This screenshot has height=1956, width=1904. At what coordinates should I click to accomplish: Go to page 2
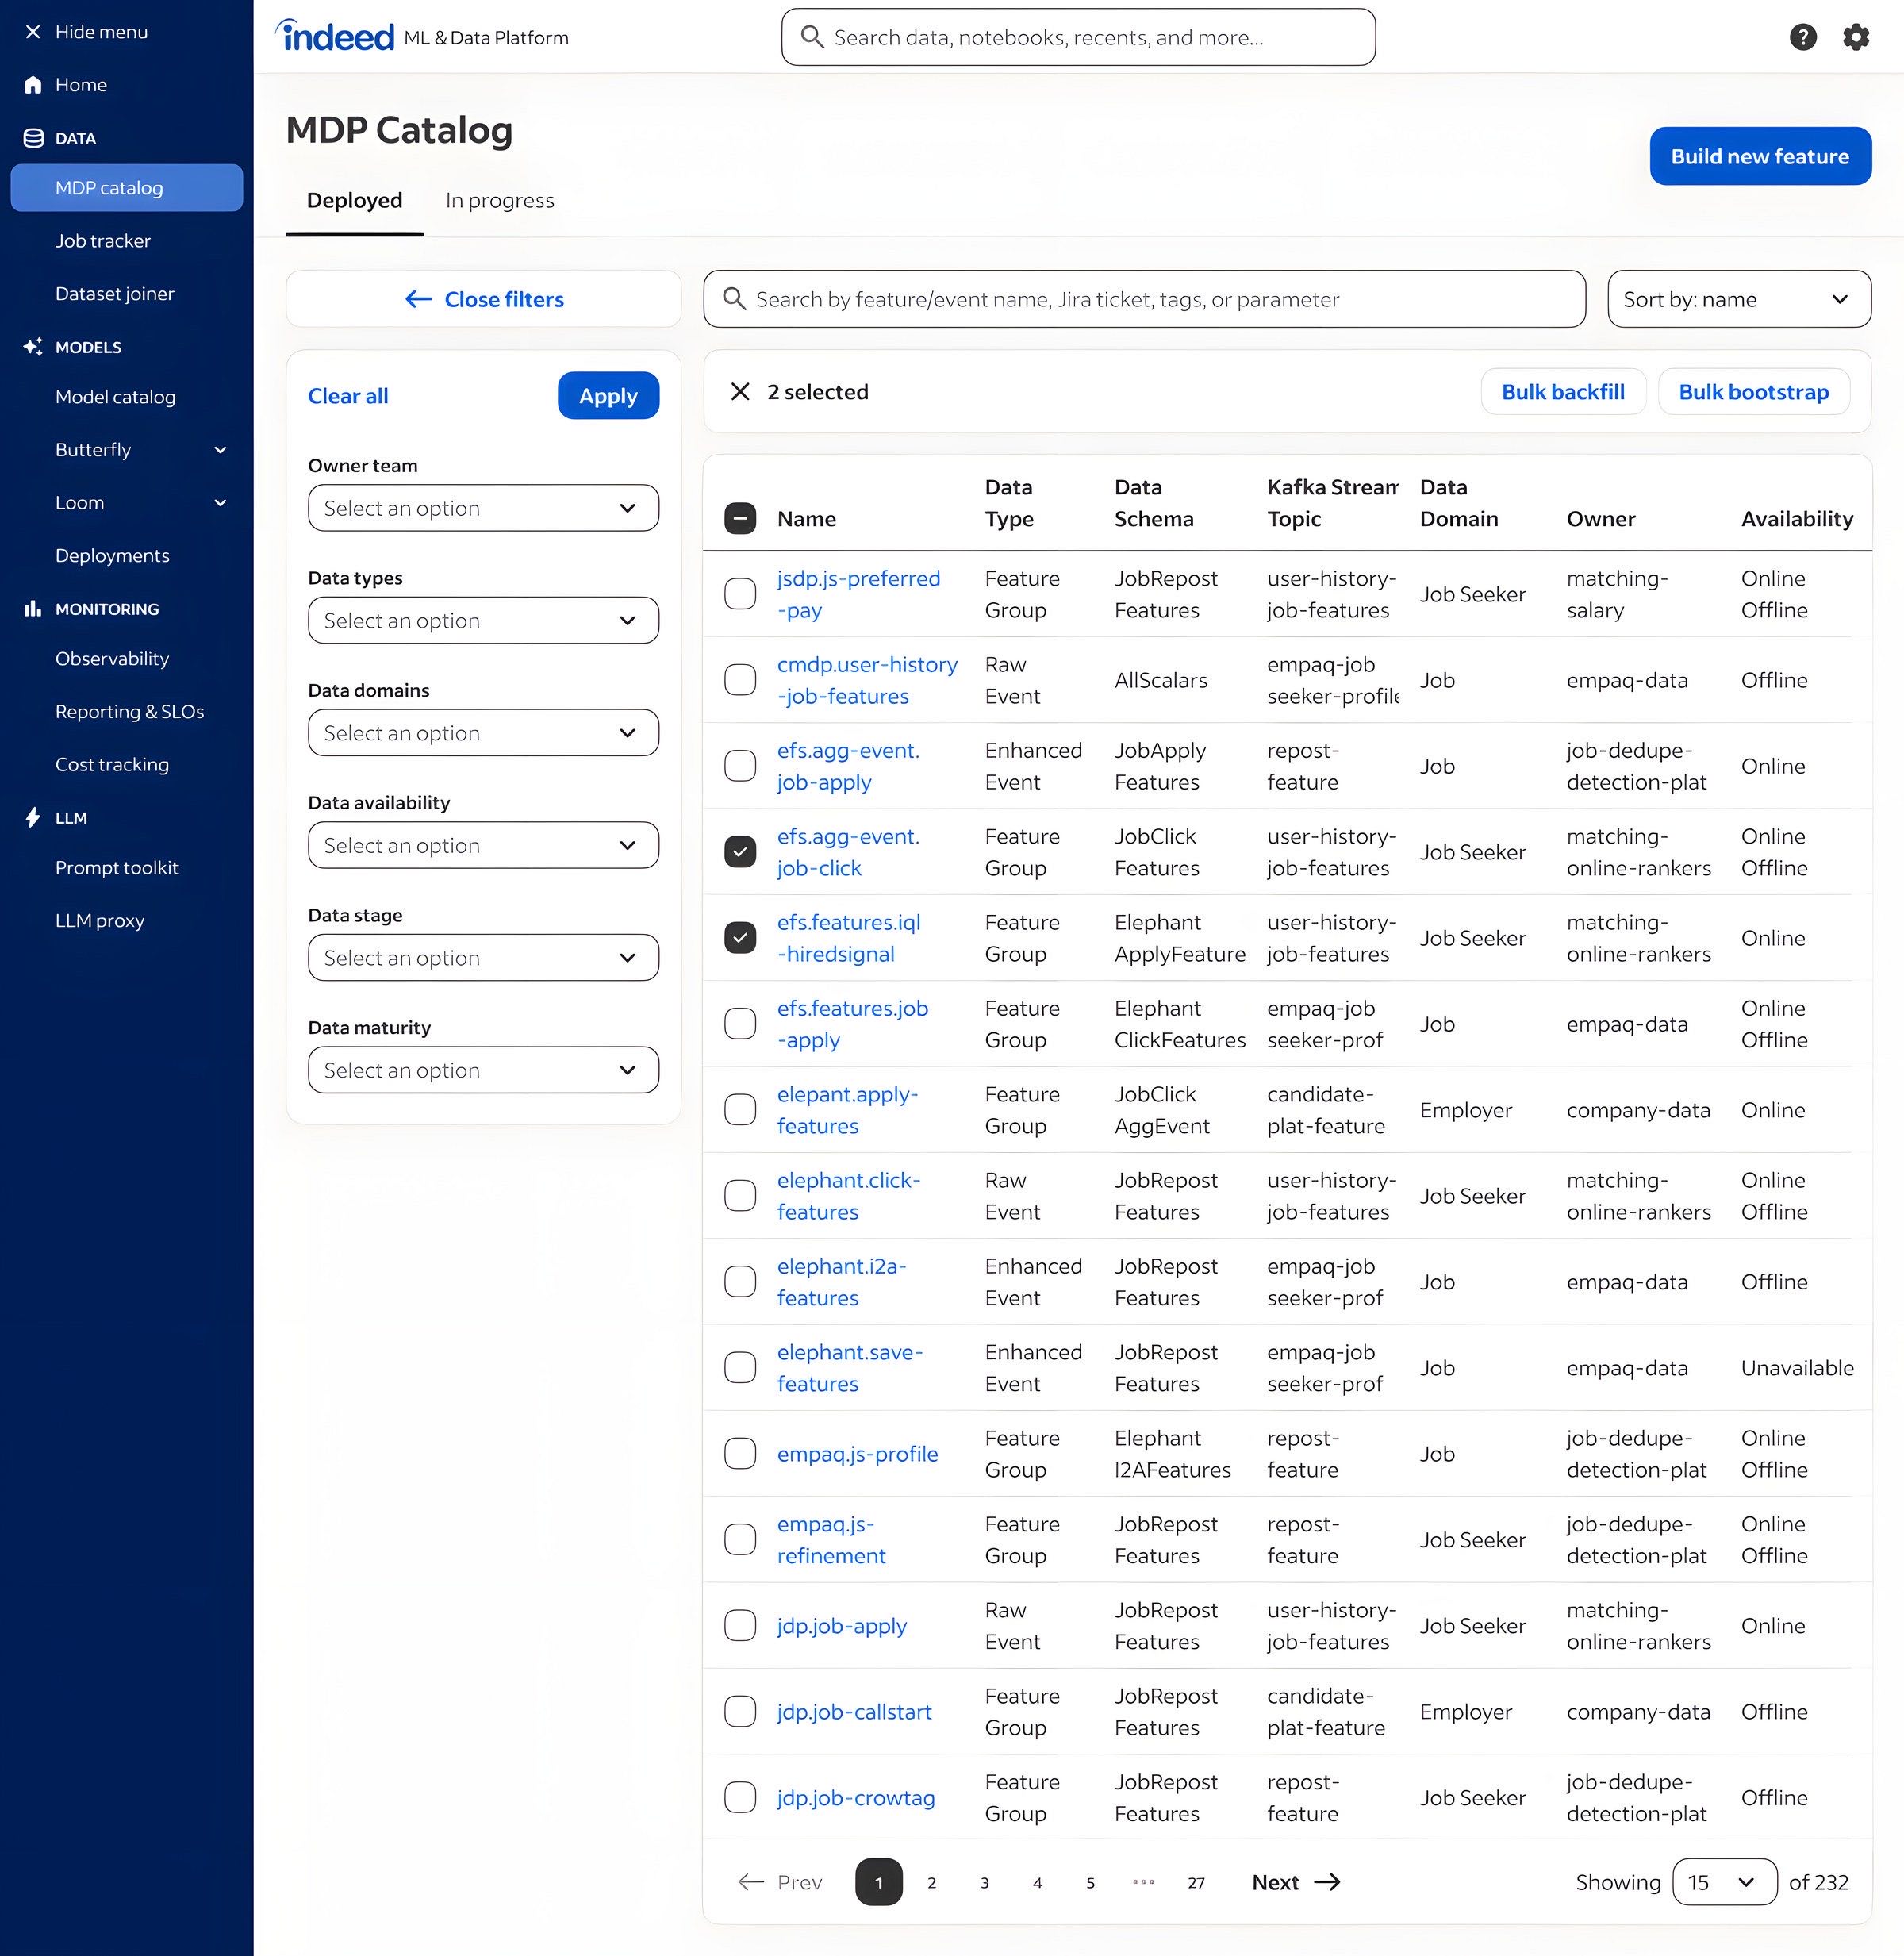[932, 1882]
